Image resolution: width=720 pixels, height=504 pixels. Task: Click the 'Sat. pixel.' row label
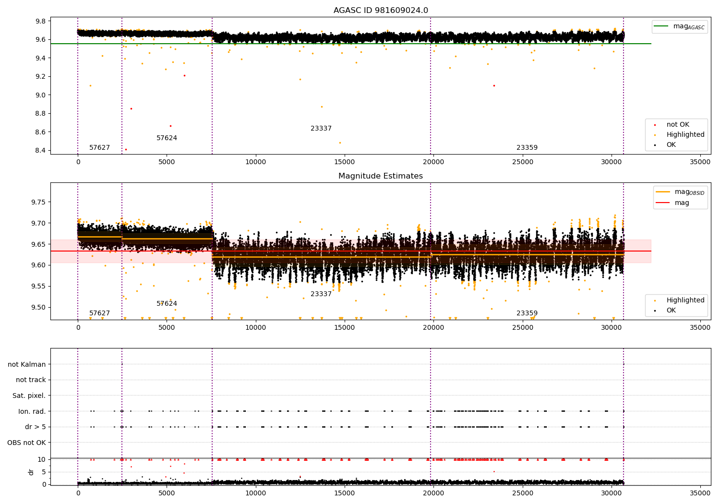(x=29, y=396)
